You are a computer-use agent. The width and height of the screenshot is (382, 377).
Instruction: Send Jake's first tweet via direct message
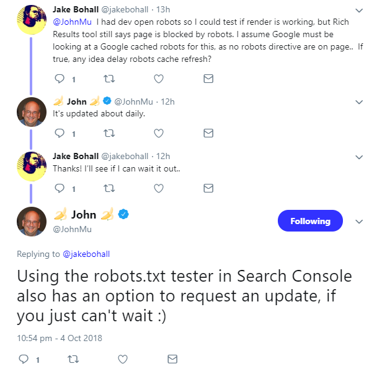[208, 79]
